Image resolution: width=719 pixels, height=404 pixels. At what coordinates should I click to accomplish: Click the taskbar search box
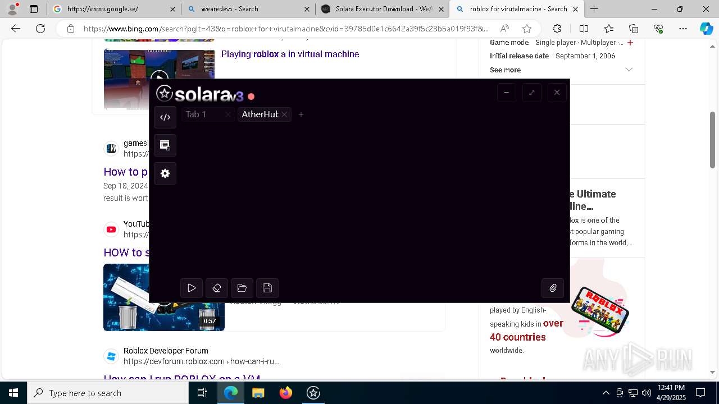[x=108, y=393]
